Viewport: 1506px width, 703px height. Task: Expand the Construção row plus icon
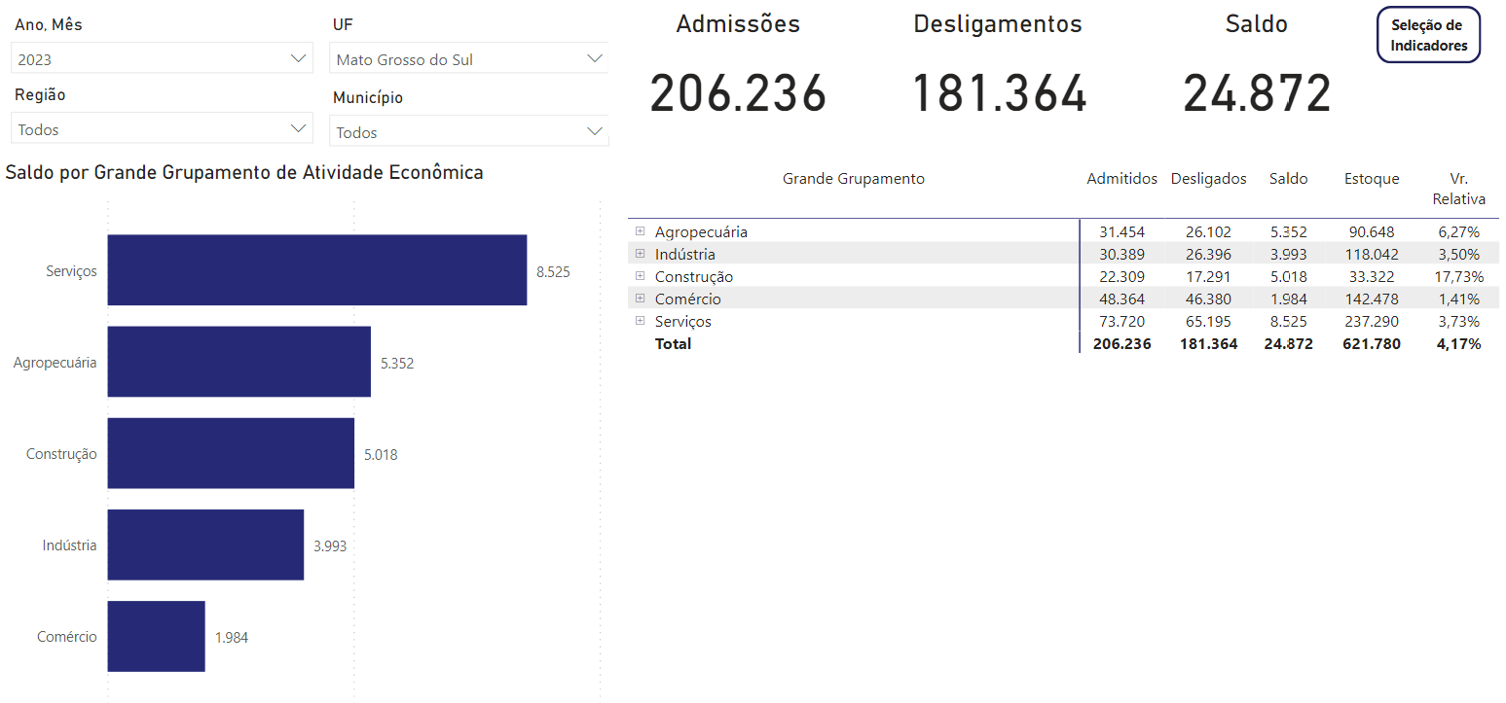coord(640,276)
